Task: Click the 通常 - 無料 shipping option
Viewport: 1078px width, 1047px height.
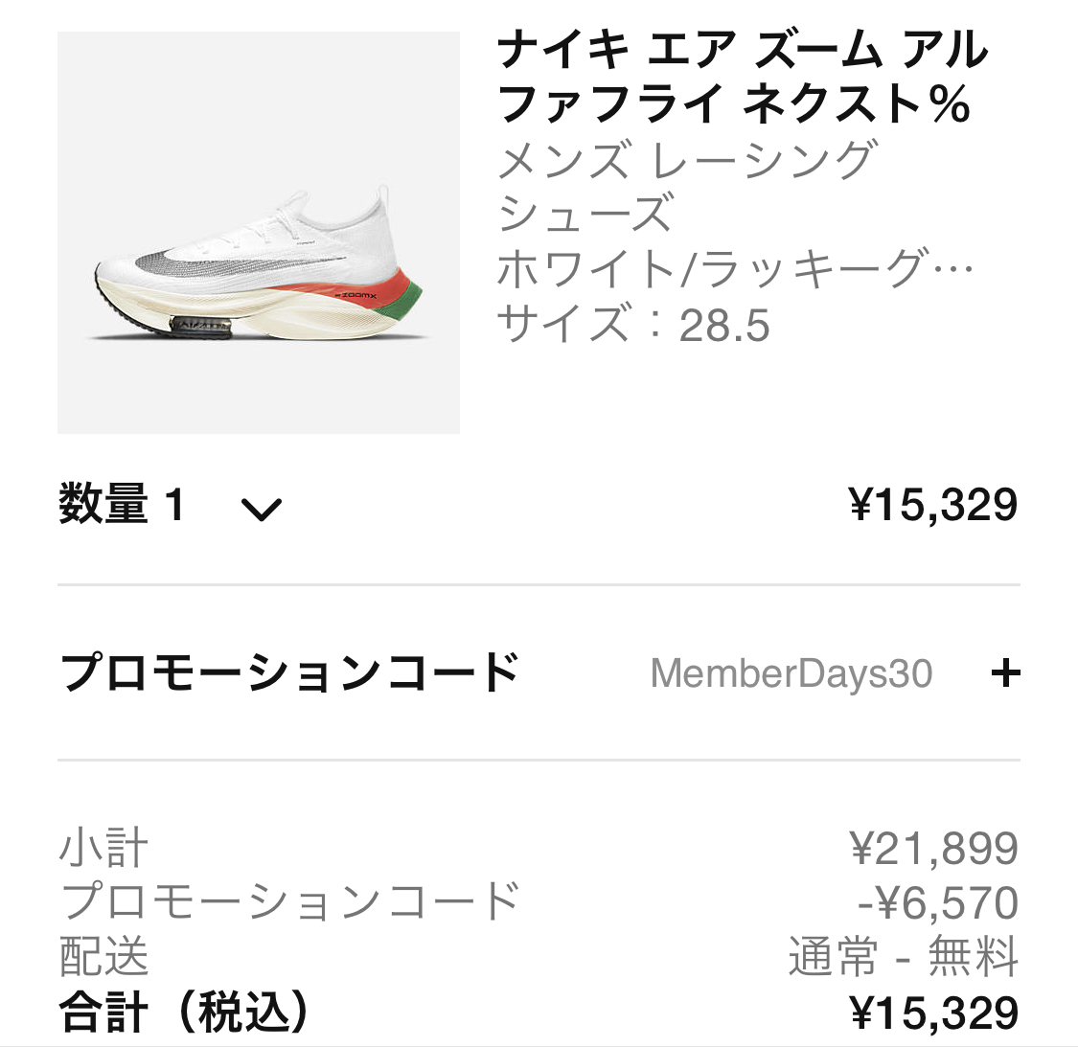Action: pos(903,956)
